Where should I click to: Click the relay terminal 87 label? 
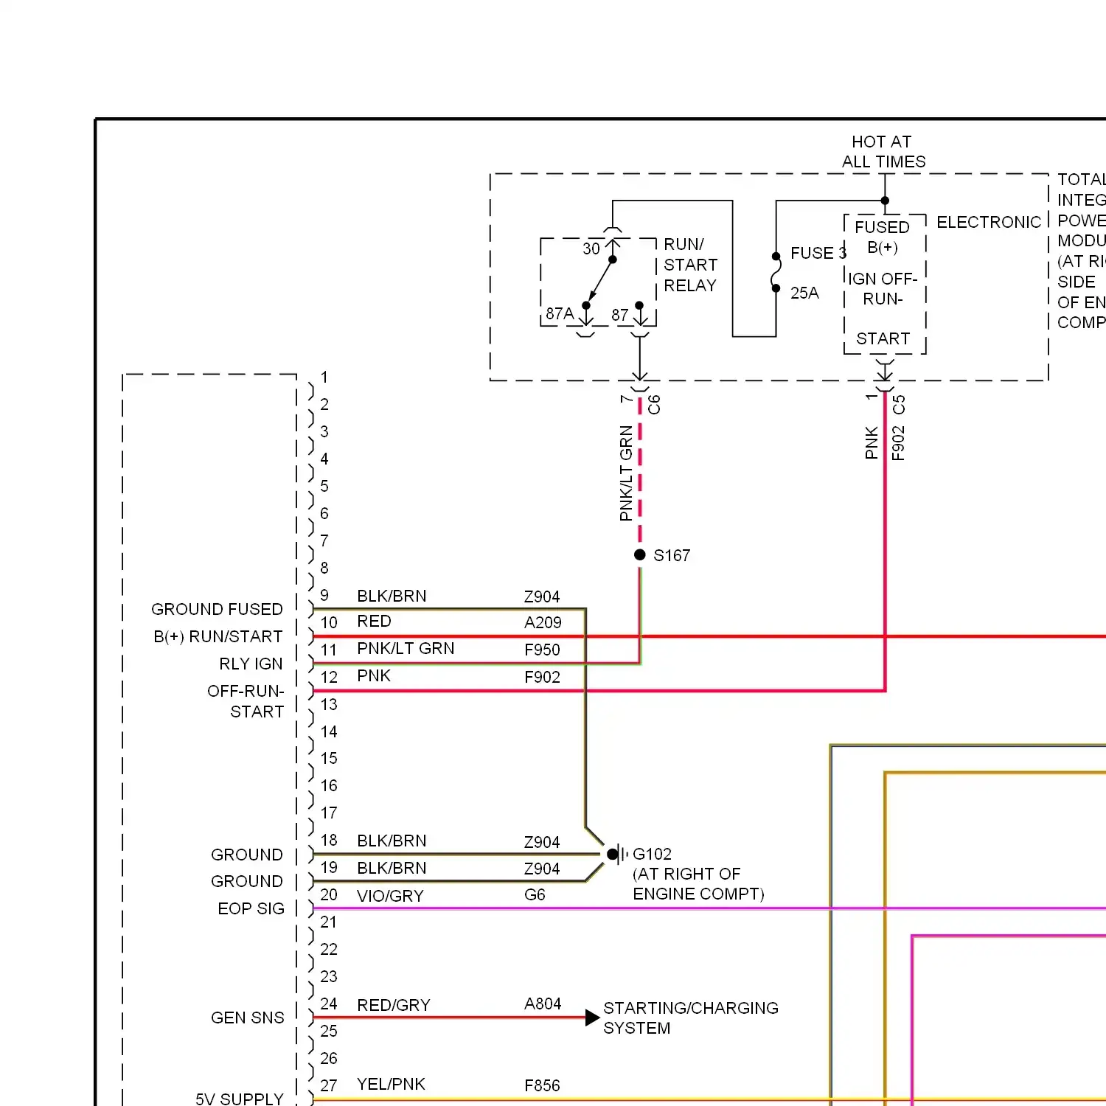[619, 316]
